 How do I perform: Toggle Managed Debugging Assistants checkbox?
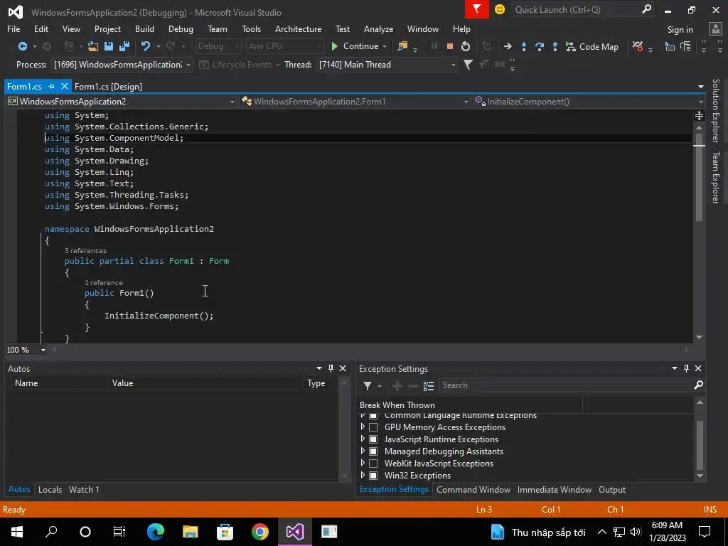[373, 451]
